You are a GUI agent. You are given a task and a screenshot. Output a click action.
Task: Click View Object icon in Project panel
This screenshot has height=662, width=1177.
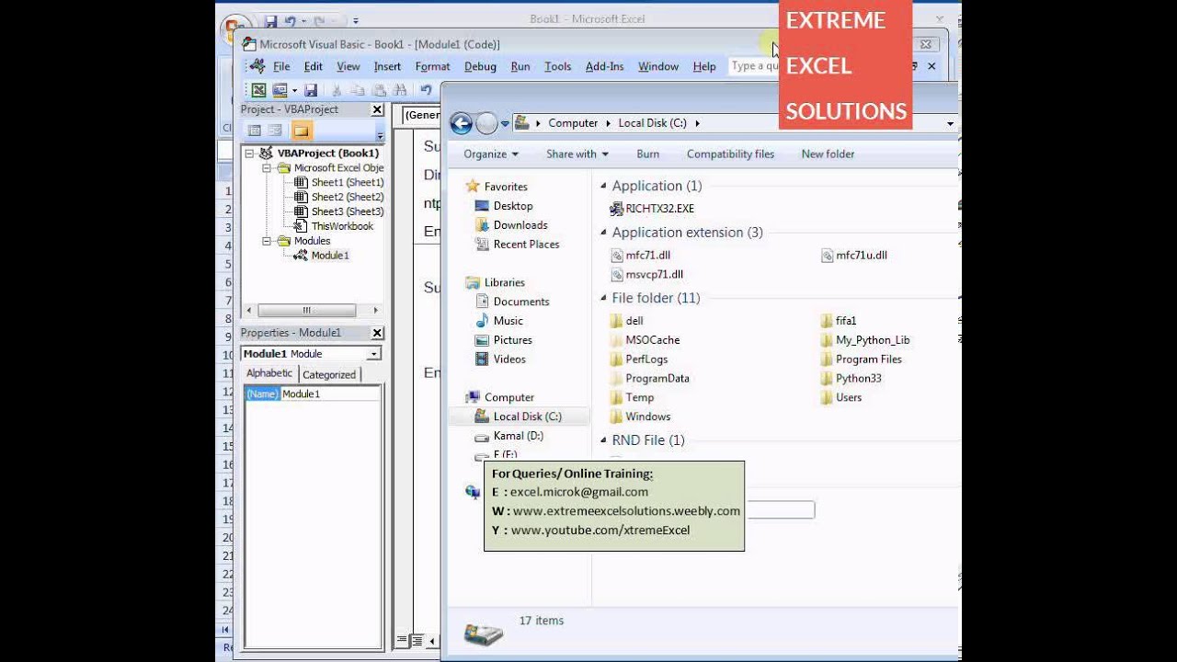coord(275,131)
